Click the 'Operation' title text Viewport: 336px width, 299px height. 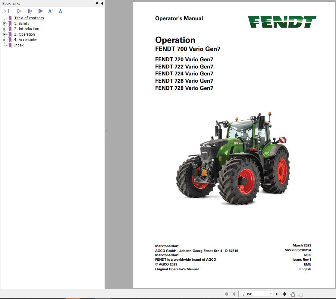pos(175,40)
